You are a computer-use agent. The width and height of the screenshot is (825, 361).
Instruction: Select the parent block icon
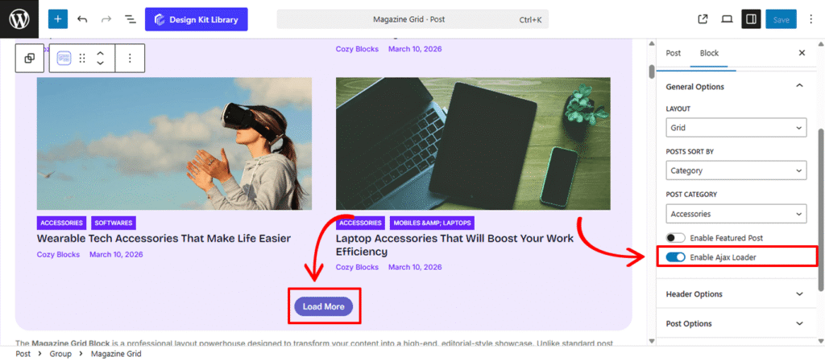point(29,58)
